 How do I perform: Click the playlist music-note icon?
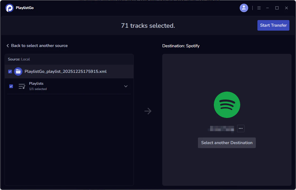tap(22, 86)
